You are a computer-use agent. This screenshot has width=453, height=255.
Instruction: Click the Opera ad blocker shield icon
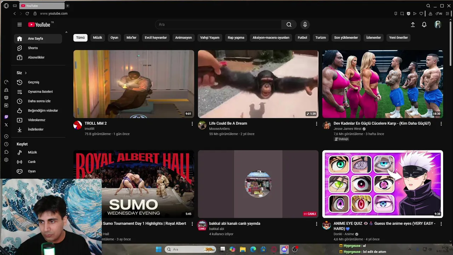(408, 13)
